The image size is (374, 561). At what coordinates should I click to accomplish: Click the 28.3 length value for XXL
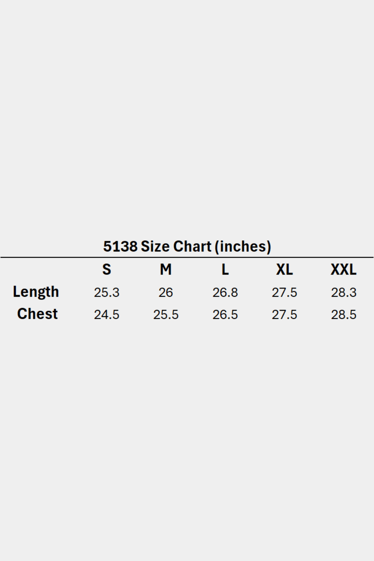[x=343, y=293]
